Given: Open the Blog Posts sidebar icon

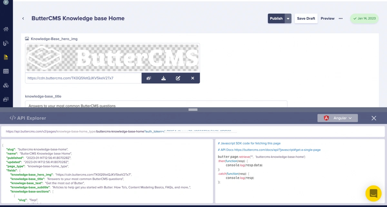Looking at the screenshot, I should 6,43.
